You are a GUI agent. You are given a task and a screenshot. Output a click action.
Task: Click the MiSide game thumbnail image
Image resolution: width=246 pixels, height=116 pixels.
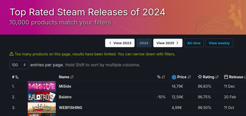coord(42,86)
